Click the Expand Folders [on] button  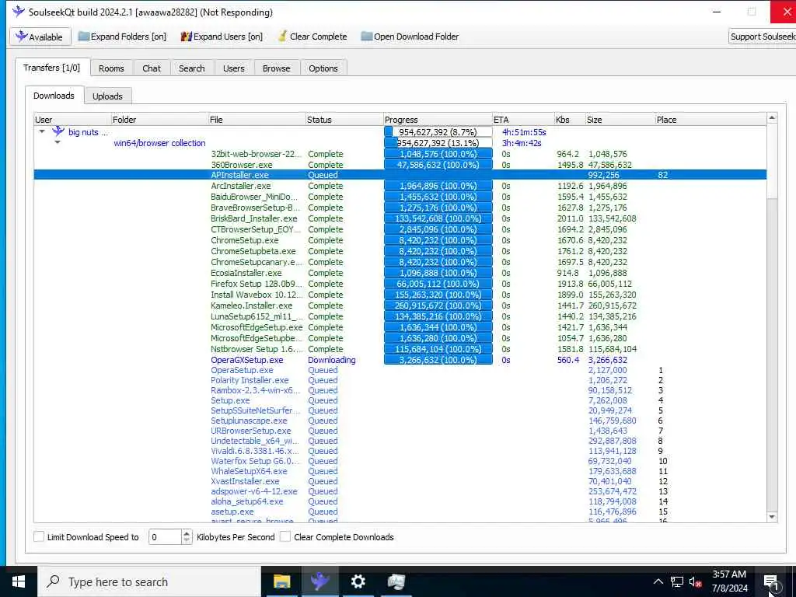tap(122, 37)
